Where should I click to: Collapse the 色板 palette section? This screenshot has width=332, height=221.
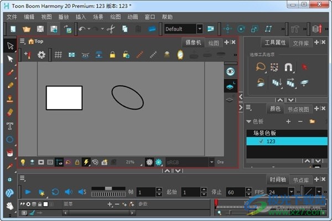248,121
